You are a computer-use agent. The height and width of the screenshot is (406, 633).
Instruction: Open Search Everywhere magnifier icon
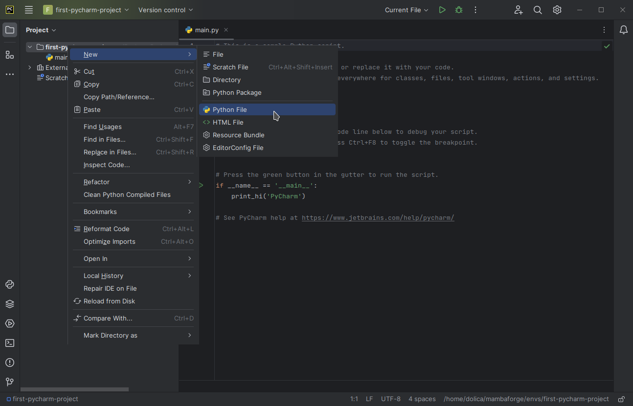coord(538,10)
